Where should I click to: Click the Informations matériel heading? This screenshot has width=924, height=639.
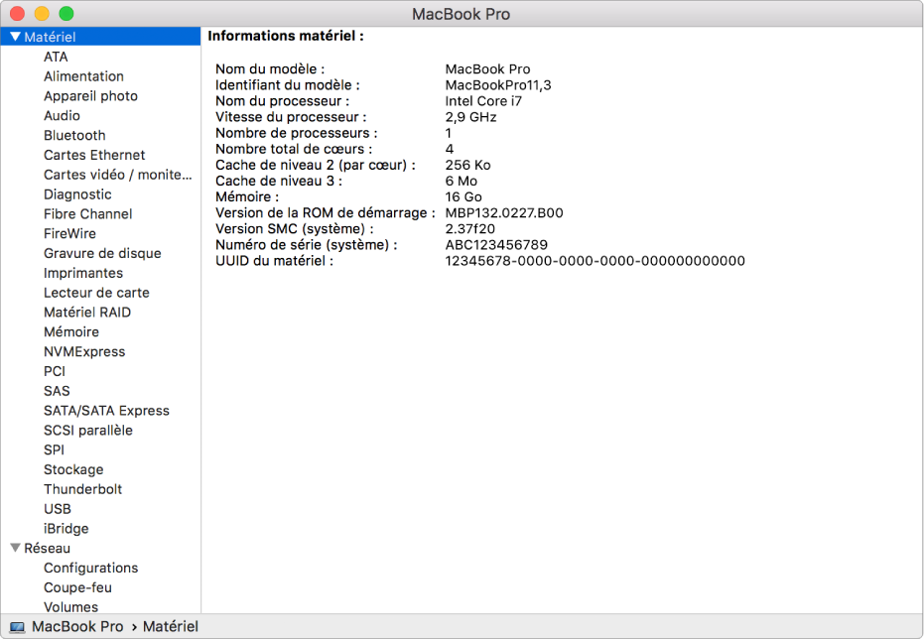(286, 36)
